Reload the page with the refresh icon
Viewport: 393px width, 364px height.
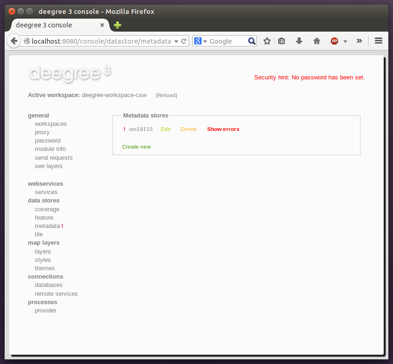[x=184, y=41]
